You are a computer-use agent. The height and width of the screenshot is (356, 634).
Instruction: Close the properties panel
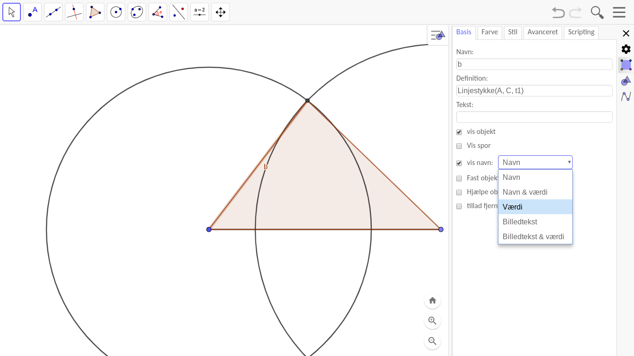[x=626, y=33]
